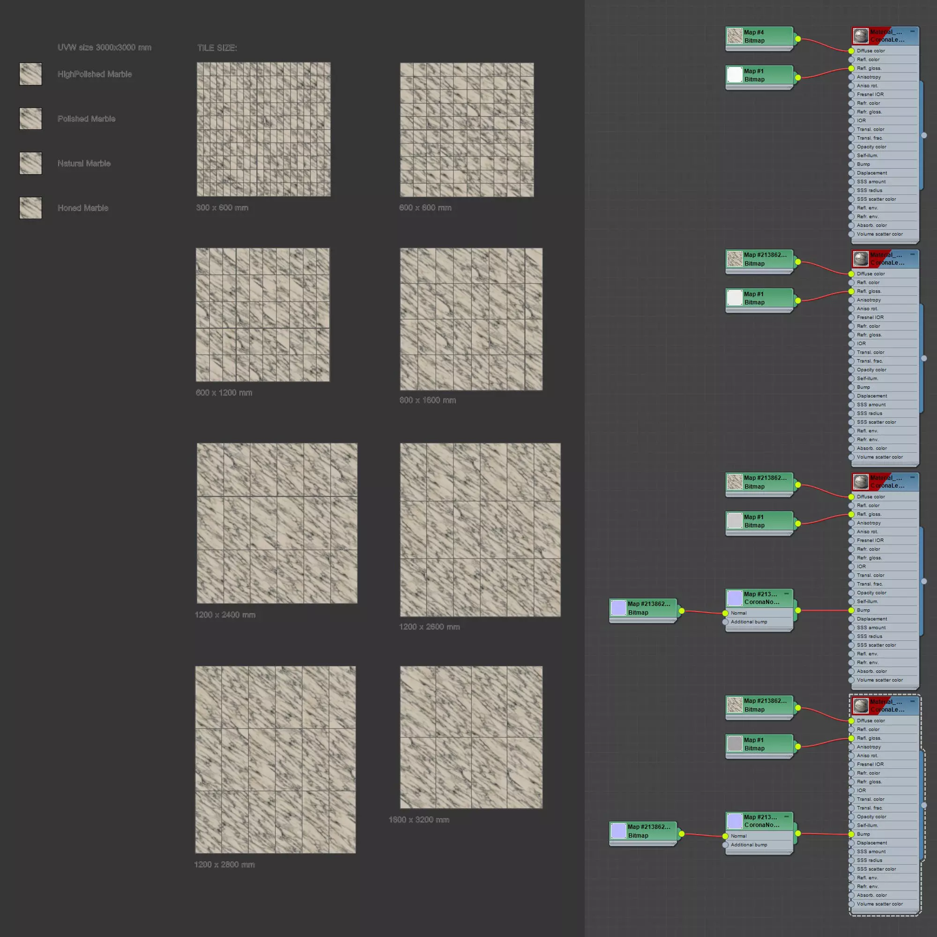This screenshot has height=937, width=937.
Task: Click Refl. gloss. socket on topmost material node
Action: click(851, 68)
